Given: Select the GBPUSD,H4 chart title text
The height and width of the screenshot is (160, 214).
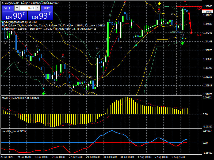Looking at the screenshot, I should point(12,3).
